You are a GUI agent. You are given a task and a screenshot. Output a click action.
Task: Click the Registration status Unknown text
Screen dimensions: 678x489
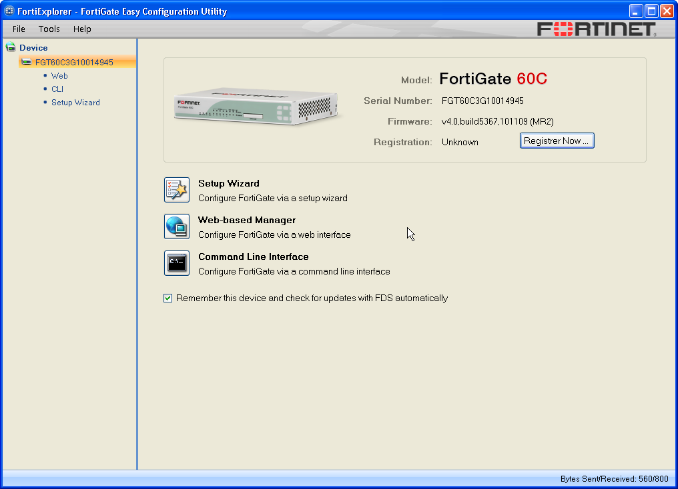(460, 143)
